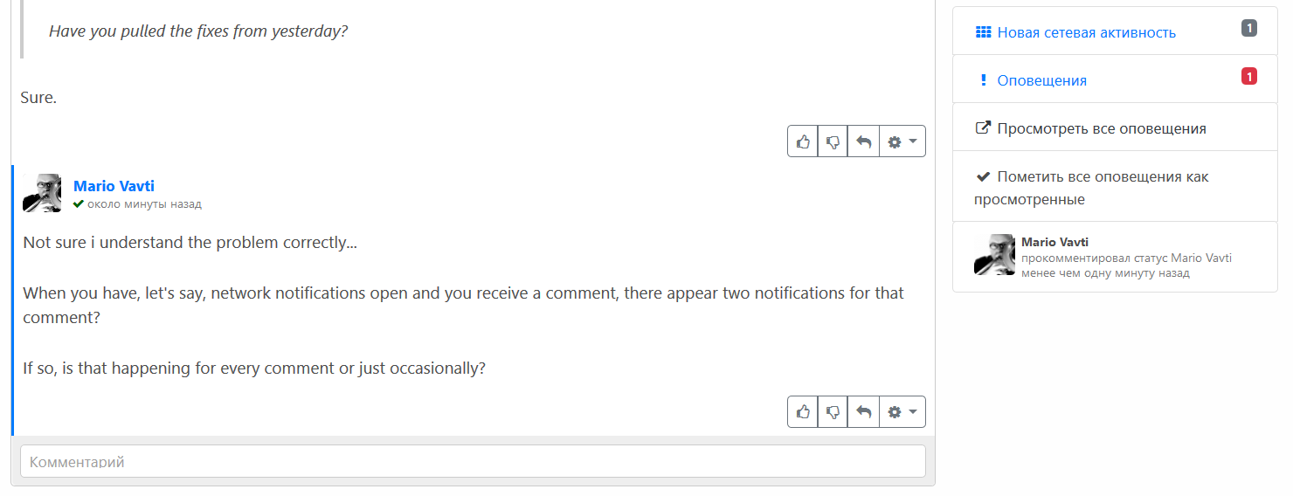Like the "Sure." comment with thumbs up
Screen dimensions: 1293x496
click(x=803, y=141)
